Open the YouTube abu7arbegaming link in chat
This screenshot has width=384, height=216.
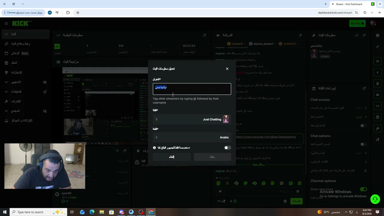point(265,137)
